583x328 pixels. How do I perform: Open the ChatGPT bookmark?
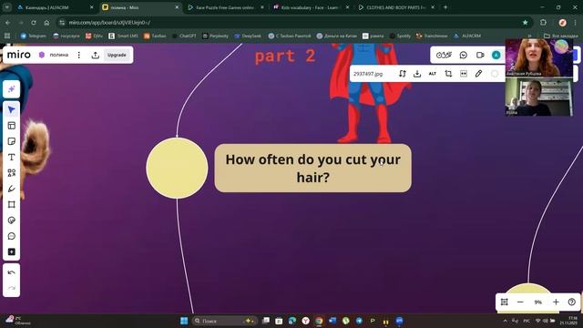[184, 36]
